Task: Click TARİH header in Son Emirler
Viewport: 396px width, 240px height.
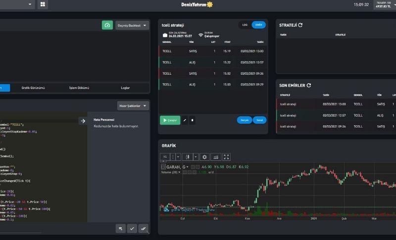Action: click(326, 95)
